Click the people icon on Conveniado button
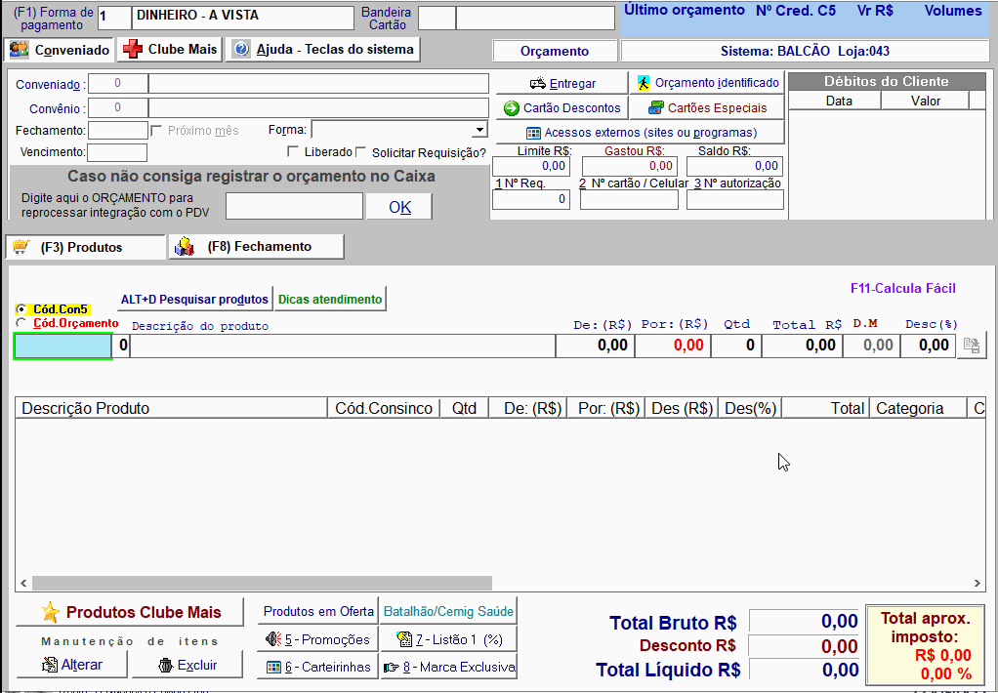998x693 pixels. pyautogui.click(x=20, y=50)
